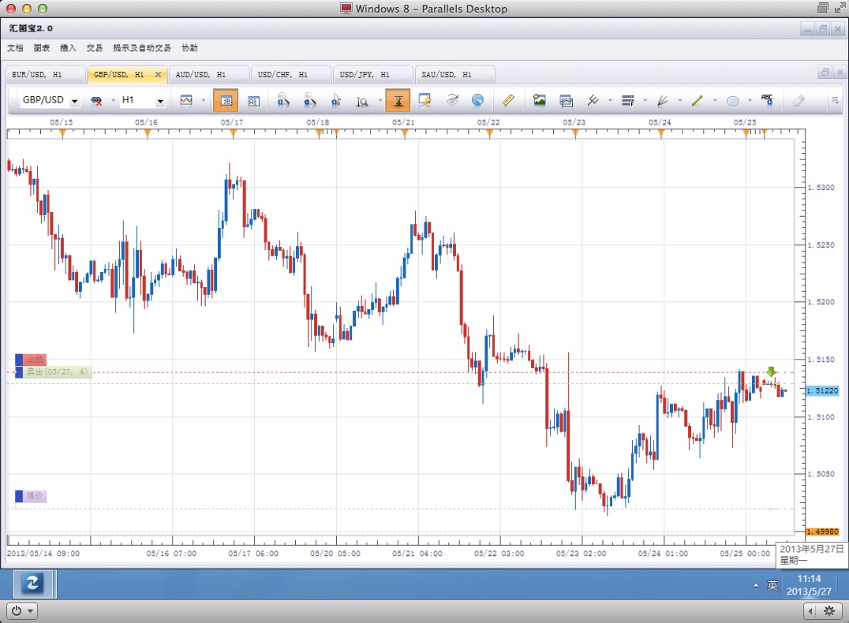Click the 卖出(05/27, 4) sell order label
Viewport: 849px width, 623px height.
point(53,372)
